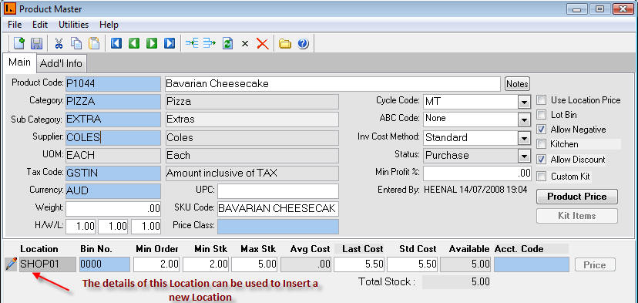
Task: Click the Currency field AUD
Action: [113, 190]
